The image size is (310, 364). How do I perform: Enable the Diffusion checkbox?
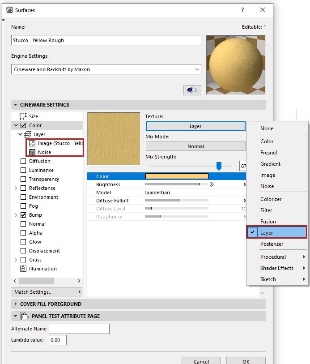click(x=23, y=161)
